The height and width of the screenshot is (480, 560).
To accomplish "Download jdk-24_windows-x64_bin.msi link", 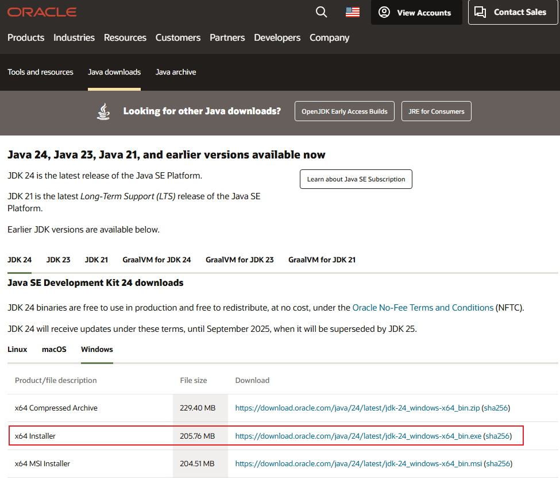I will coord(358,463).
